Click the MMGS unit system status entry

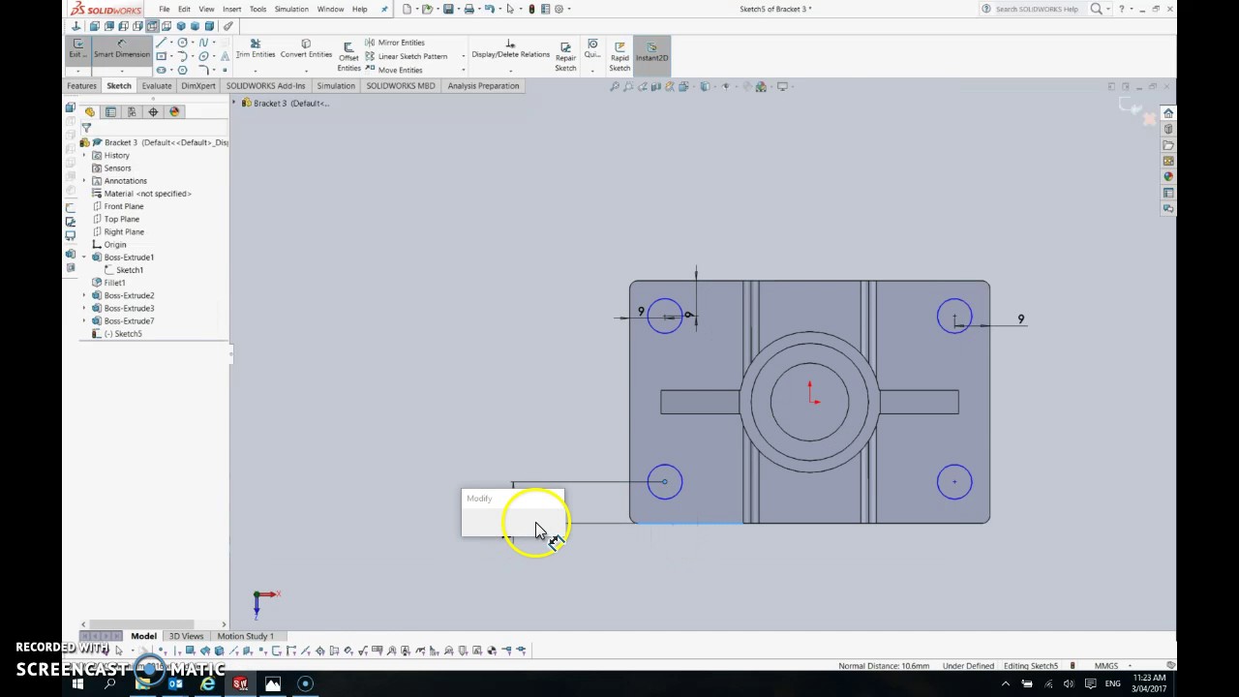[1106, 666]
